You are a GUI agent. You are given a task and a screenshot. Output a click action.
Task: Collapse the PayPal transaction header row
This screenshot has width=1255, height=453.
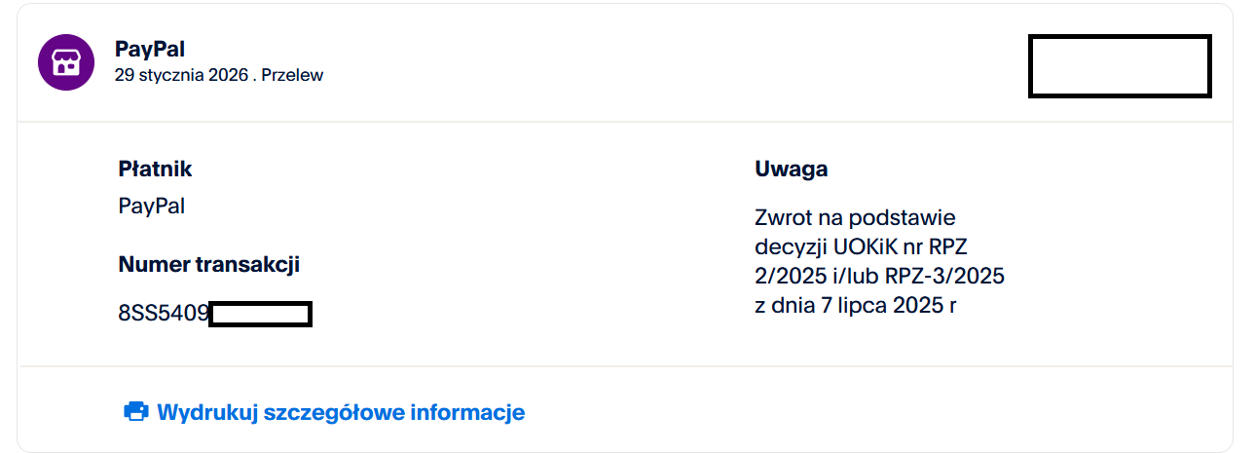click(623, 64)
